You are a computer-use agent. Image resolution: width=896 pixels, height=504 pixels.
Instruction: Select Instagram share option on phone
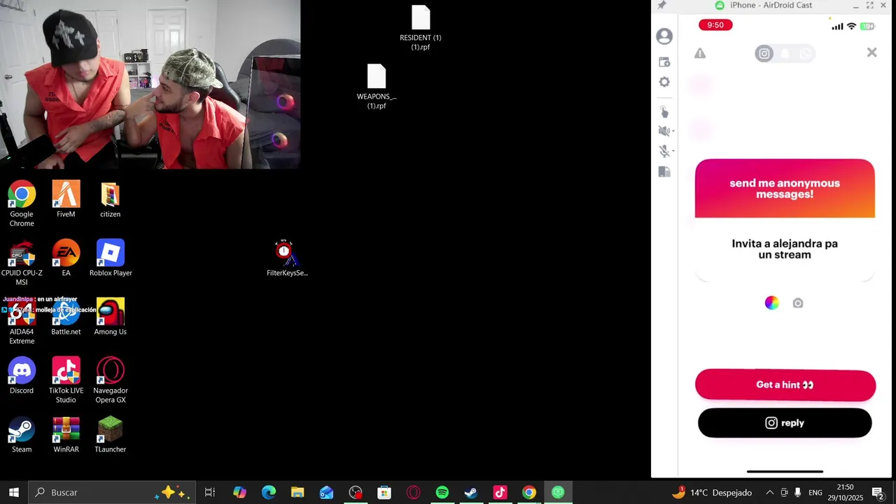click(x=764, y=53)
